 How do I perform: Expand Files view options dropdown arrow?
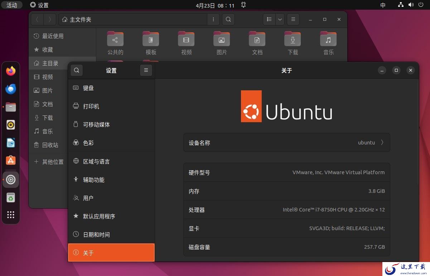[x=280, y=19]
